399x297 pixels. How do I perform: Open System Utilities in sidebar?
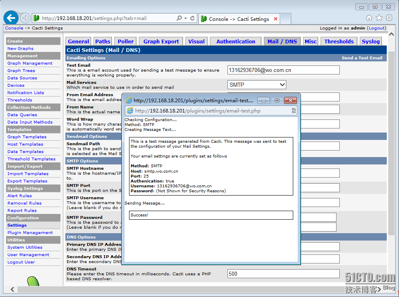[25, 248]
